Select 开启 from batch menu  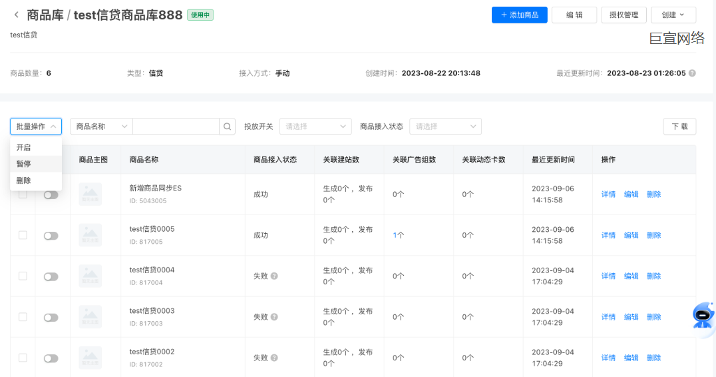[36, 148]
